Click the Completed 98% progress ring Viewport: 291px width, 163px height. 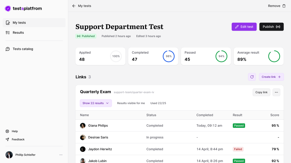click(x=169, y=56)
